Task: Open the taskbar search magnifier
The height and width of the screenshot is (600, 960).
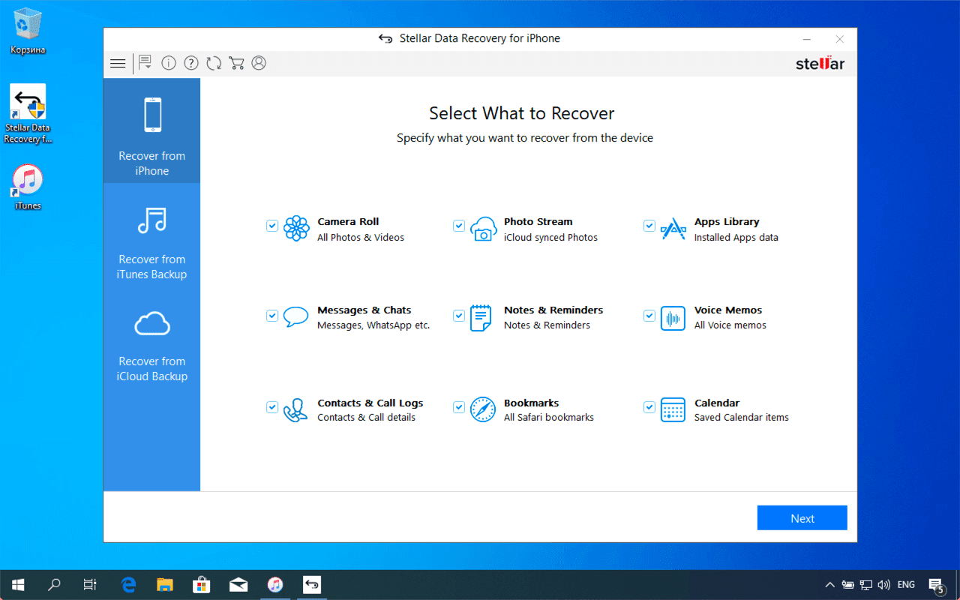Action: 54,585
